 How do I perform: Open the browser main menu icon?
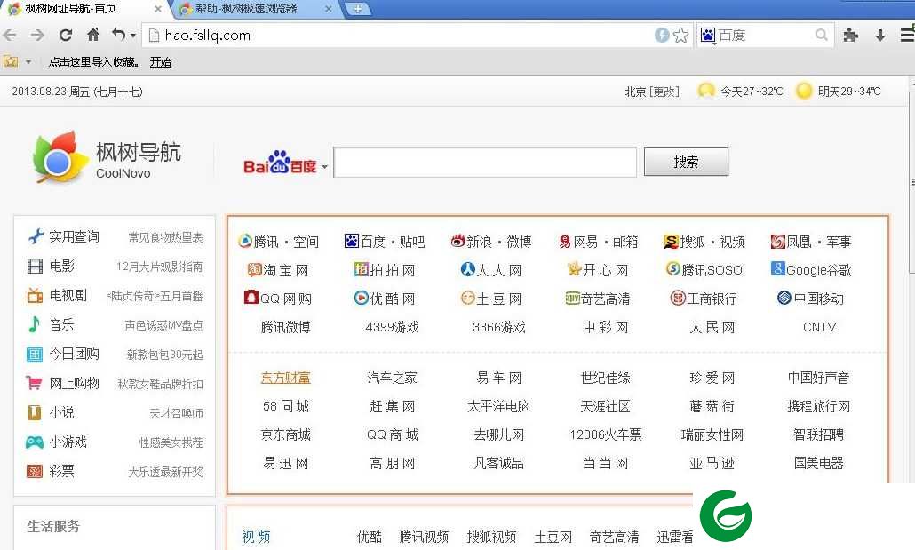tap(907, 35)
